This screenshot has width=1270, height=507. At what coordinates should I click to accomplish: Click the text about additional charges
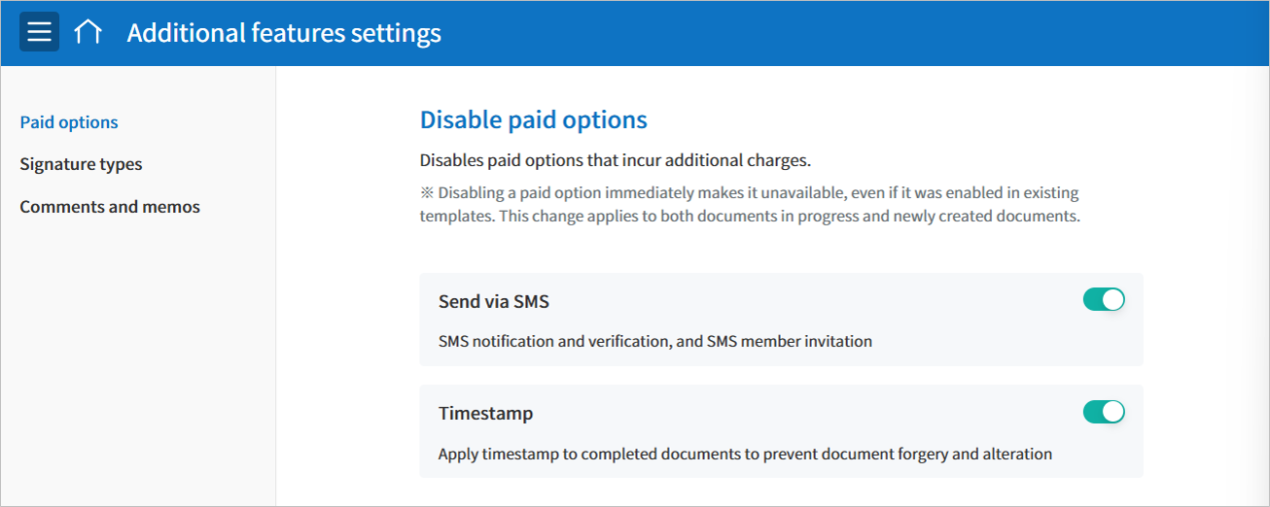615,159
